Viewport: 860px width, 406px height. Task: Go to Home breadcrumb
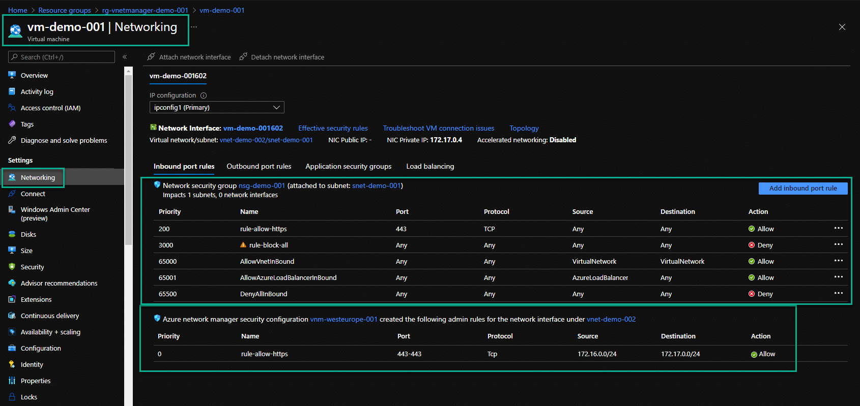tap(18, 10)
